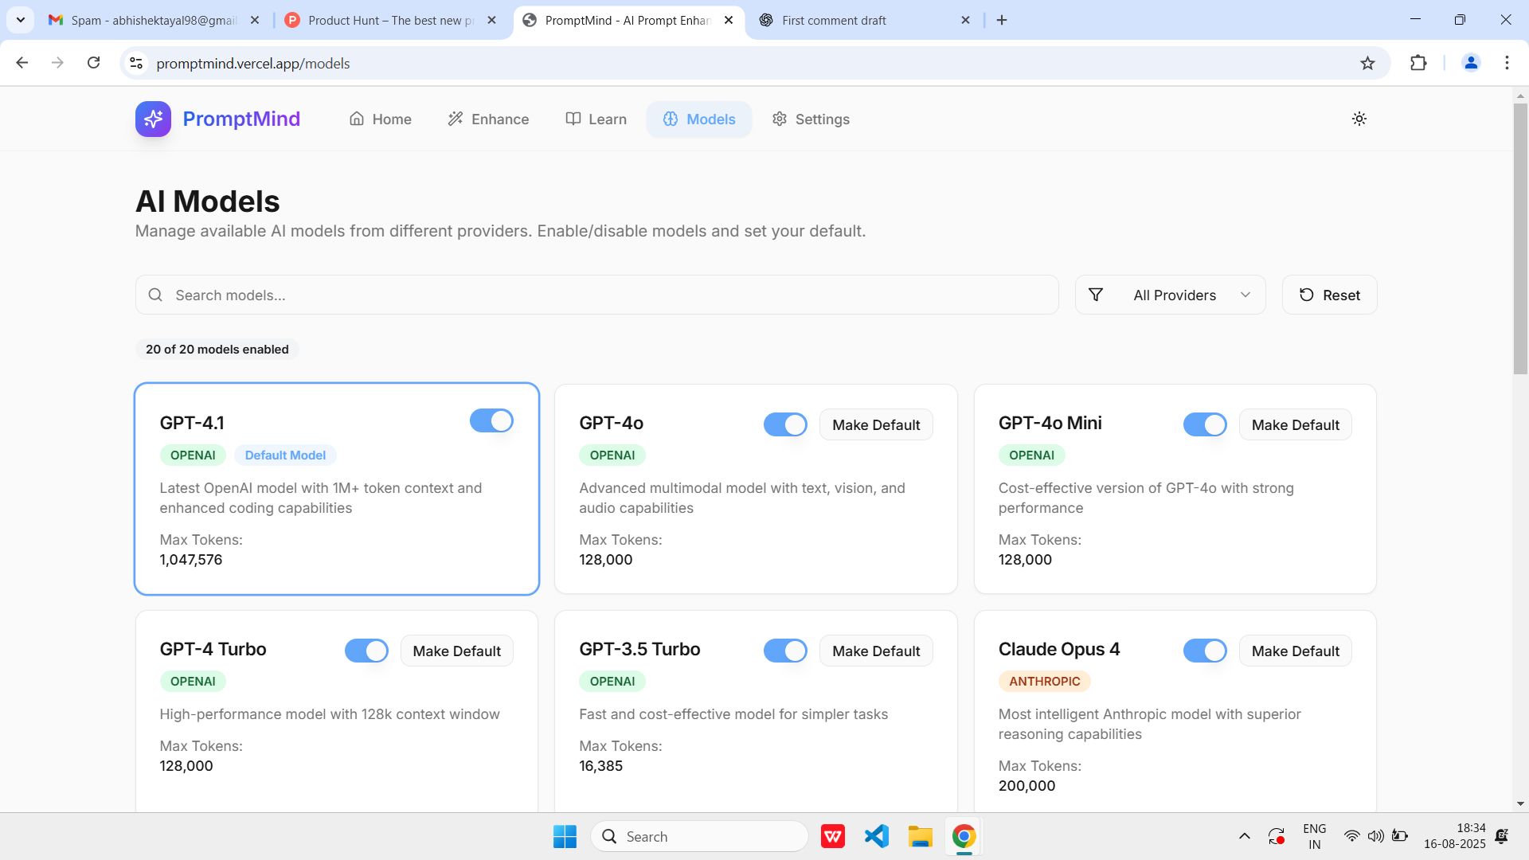This screenshot has width=1529, height=860.
Task: Open the browser extensions puzzle icon
Action: pos(1418,63)
